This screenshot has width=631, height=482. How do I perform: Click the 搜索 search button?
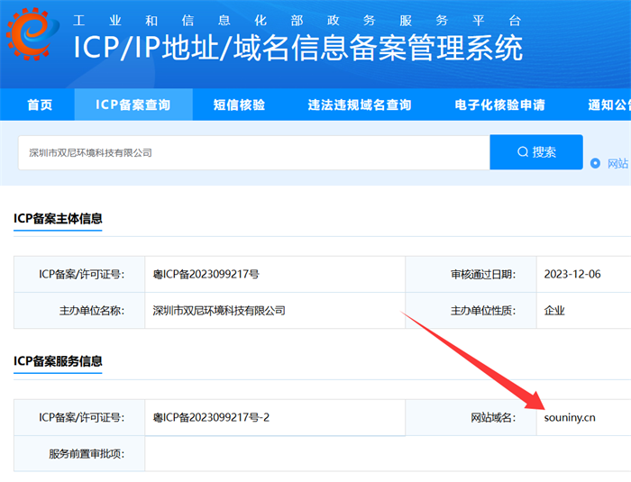[x=536, y=152]
